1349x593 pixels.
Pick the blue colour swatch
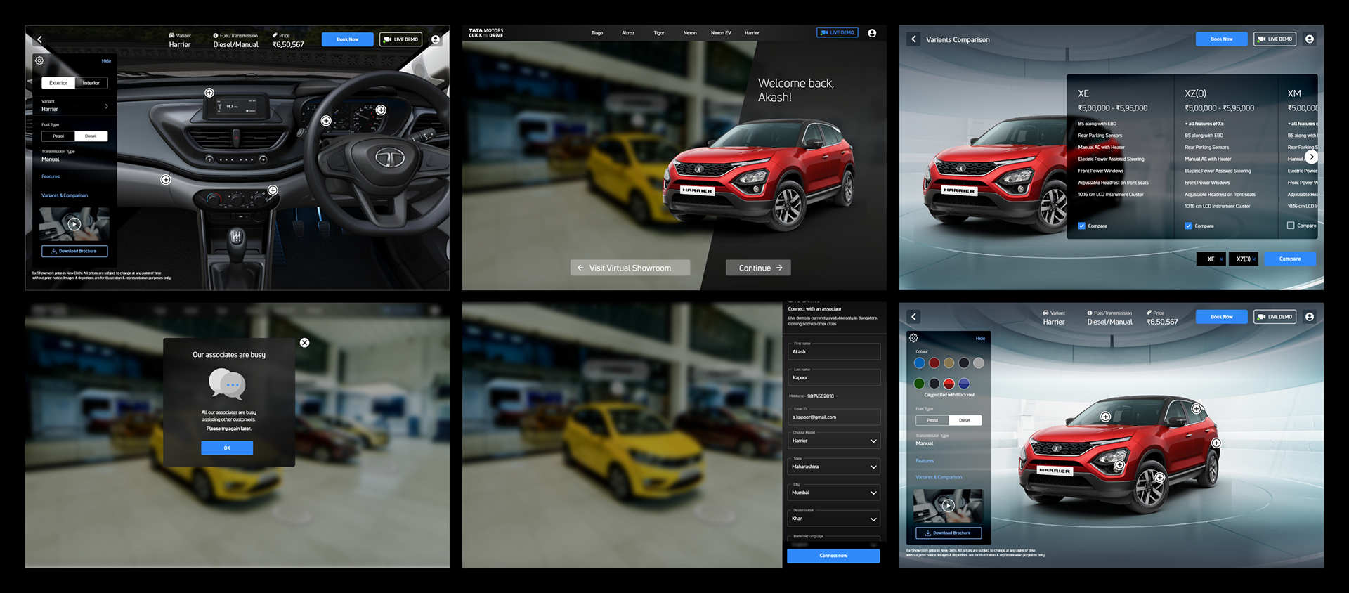(919, 363)
